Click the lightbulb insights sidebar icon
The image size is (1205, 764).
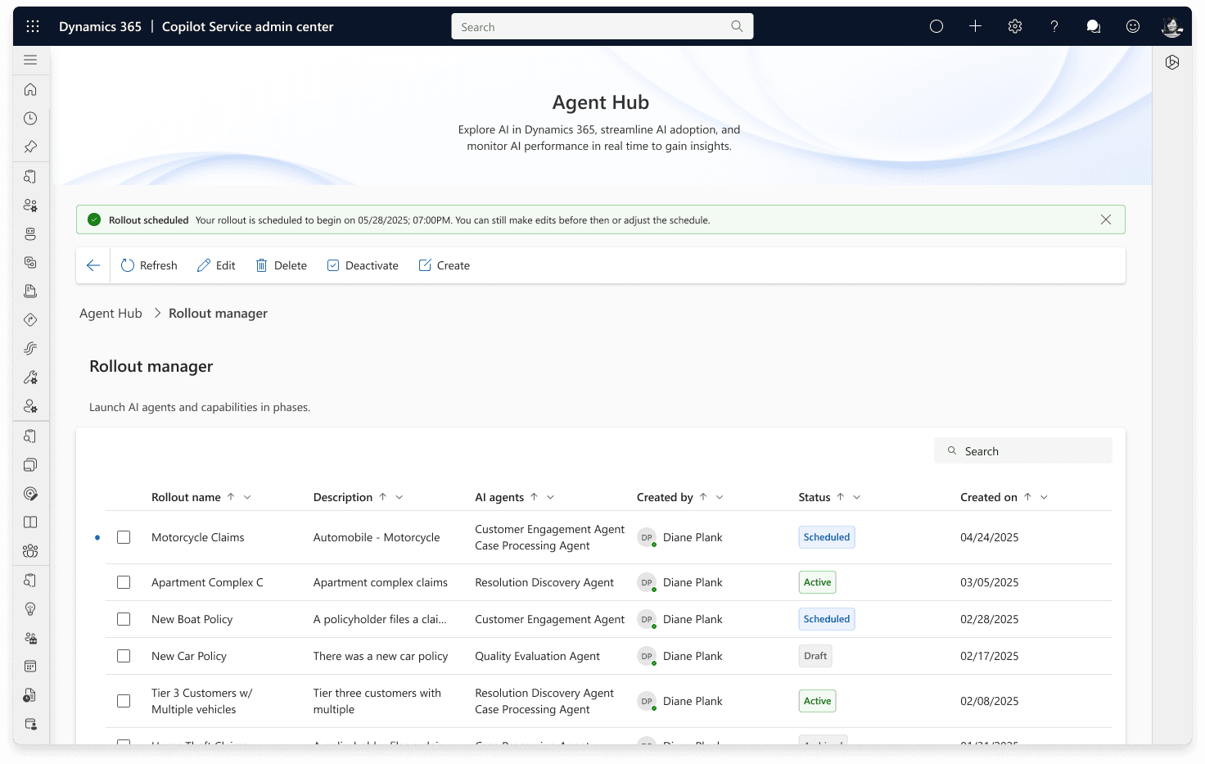click(x=30, y=608)
